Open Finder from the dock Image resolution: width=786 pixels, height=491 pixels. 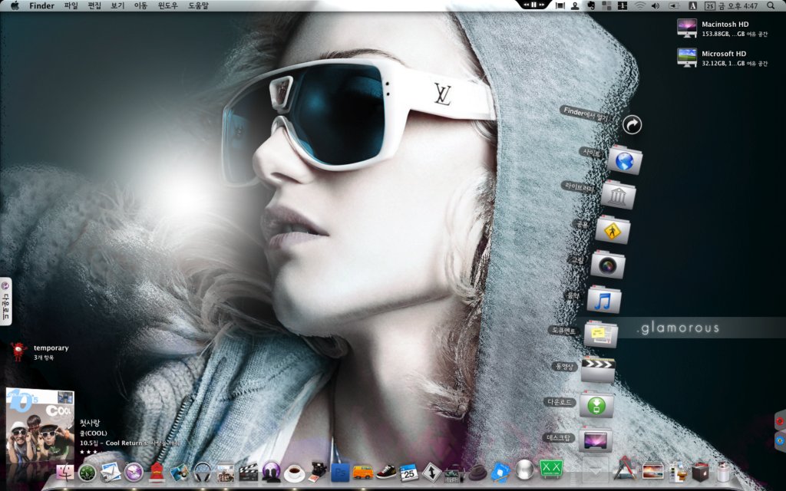coord(64,472)
